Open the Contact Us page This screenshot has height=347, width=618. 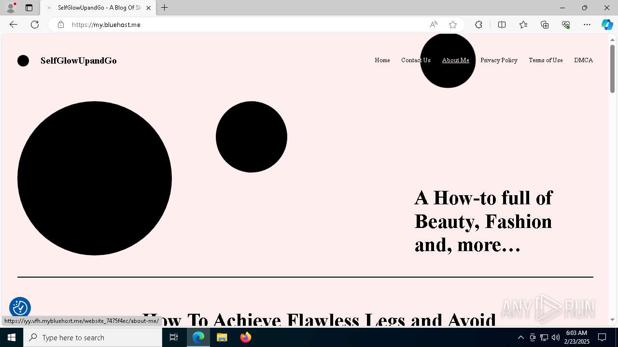(416, 60)
